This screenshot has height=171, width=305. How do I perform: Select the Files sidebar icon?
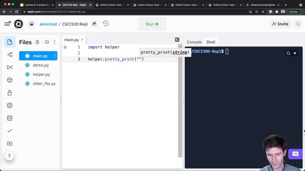pos(10,42)
